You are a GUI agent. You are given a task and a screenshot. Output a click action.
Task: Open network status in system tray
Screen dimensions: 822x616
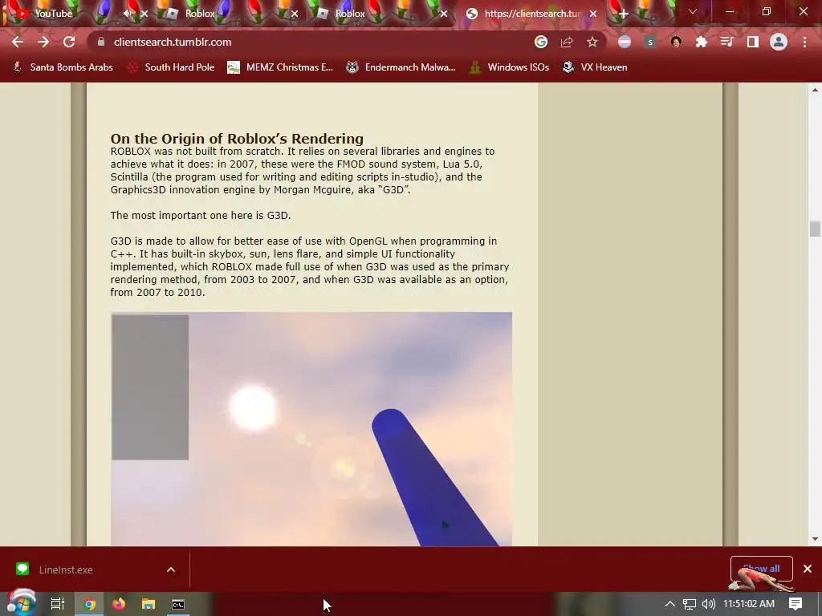click(x=690, y=604)
